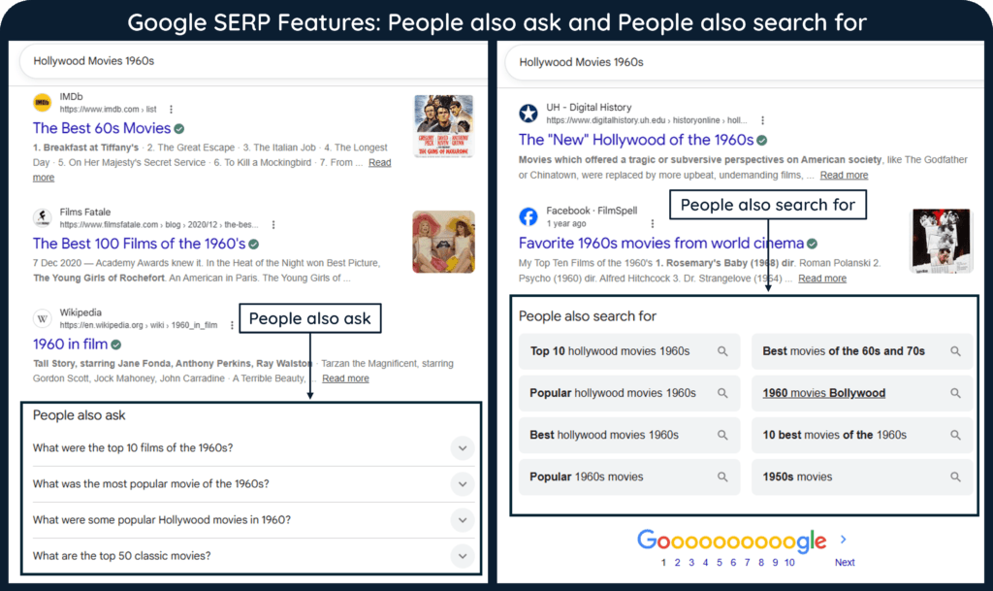Open three-dot menu next to filmsfatale.com URL

[x=272, y=225]
